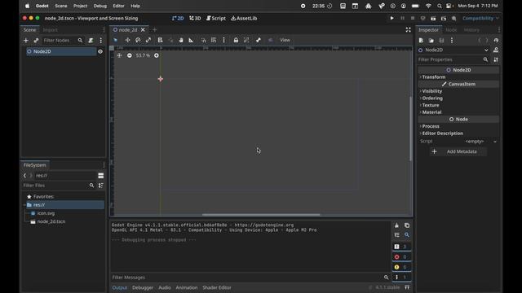
Task: Clear the Output log
Action: coord(397,225)
